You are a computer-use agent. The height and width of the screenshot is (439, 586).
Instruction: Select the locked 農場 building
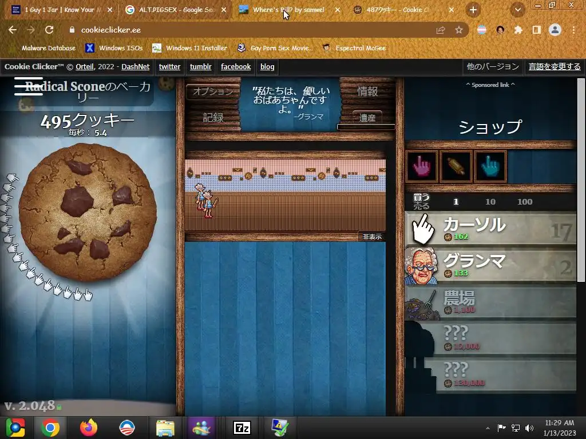click(x=490, y=302)
